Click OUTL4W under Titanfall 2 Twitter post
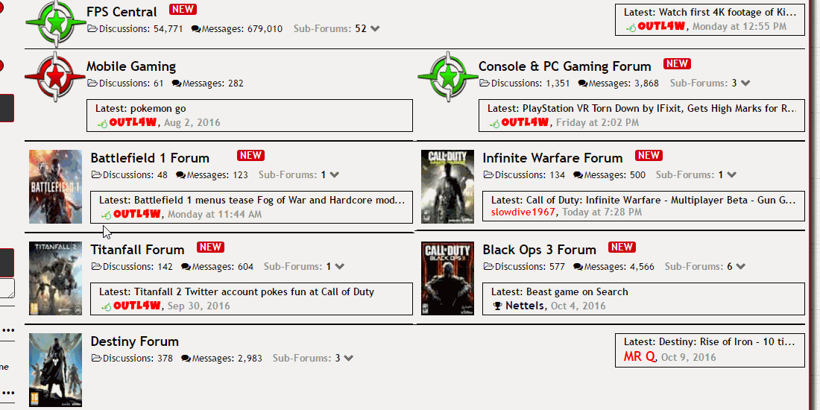The width and height of the screenshot is (820, 410). (x=137, y=306)
